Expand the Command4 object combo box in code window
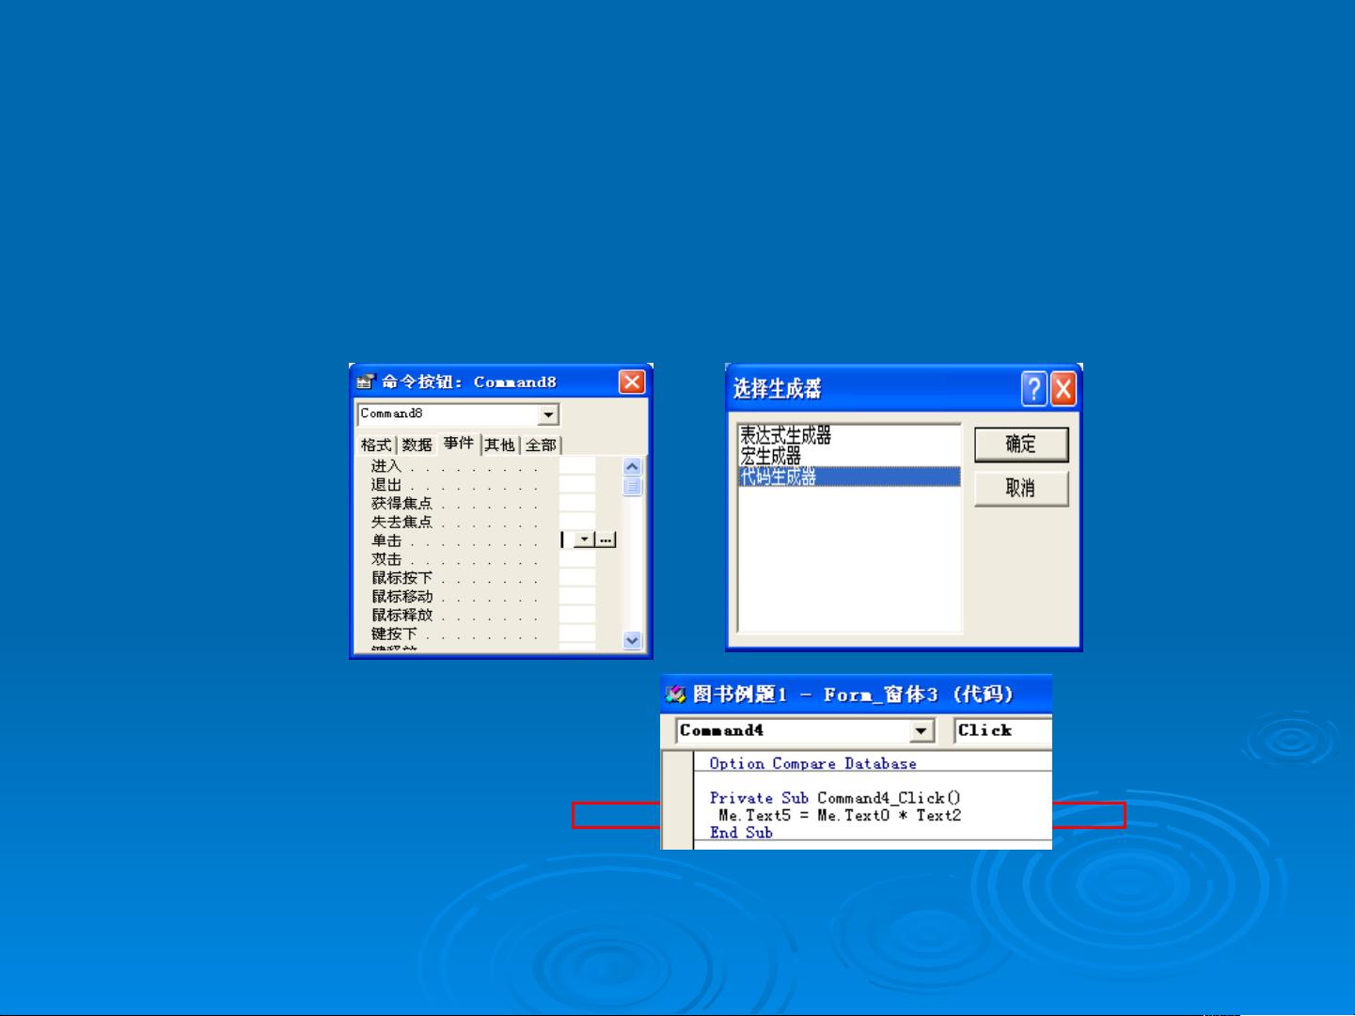Viewport: 1355px width, 1016px height. click(x=922, y=730)
